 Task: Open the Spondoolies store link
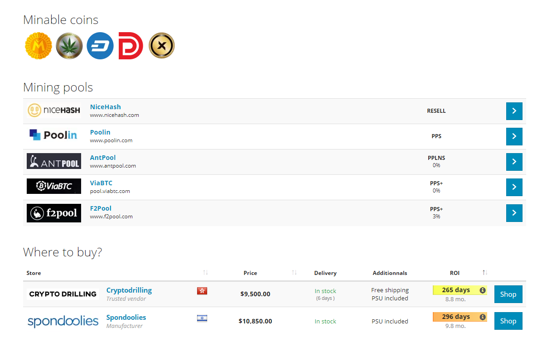pos(126,317)
